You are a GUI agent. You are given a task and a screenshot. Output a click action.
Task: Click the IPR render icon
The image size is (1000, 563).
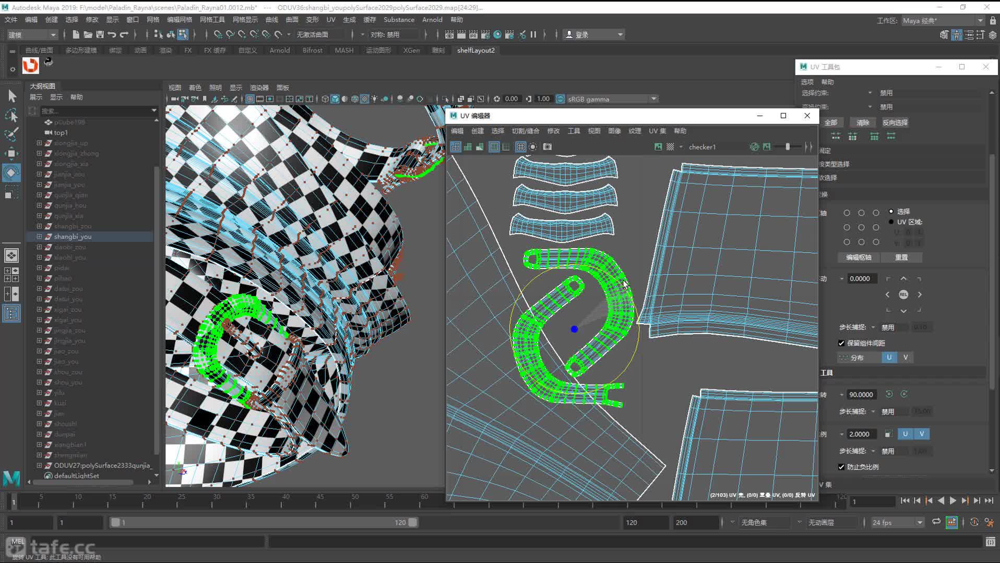point(473,34)
